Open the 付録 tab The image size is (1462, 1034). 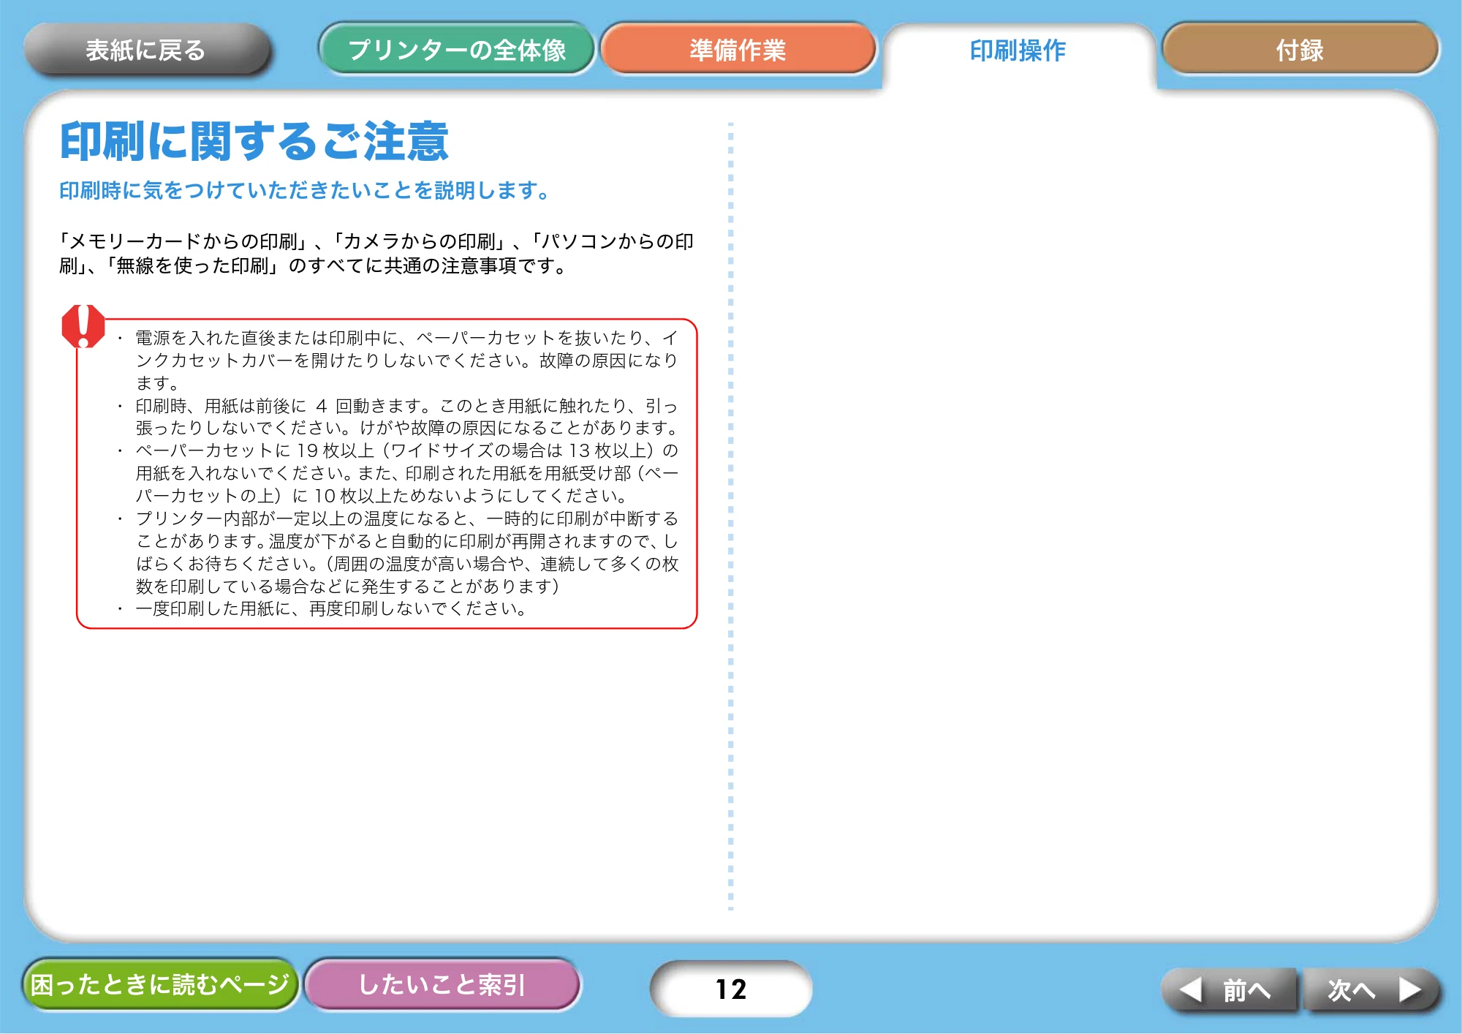tap(1300, 50)
